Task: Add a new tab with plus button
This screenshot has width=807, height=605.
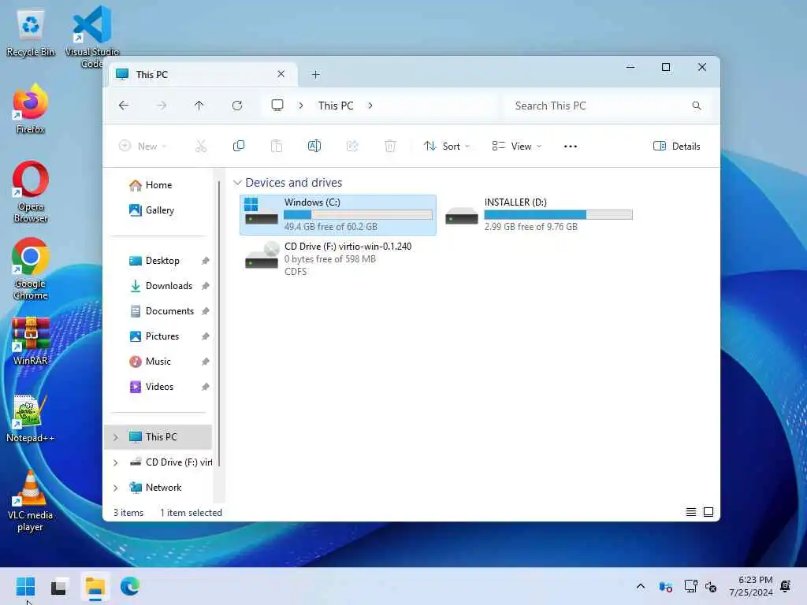Action: tap(315, 75)
